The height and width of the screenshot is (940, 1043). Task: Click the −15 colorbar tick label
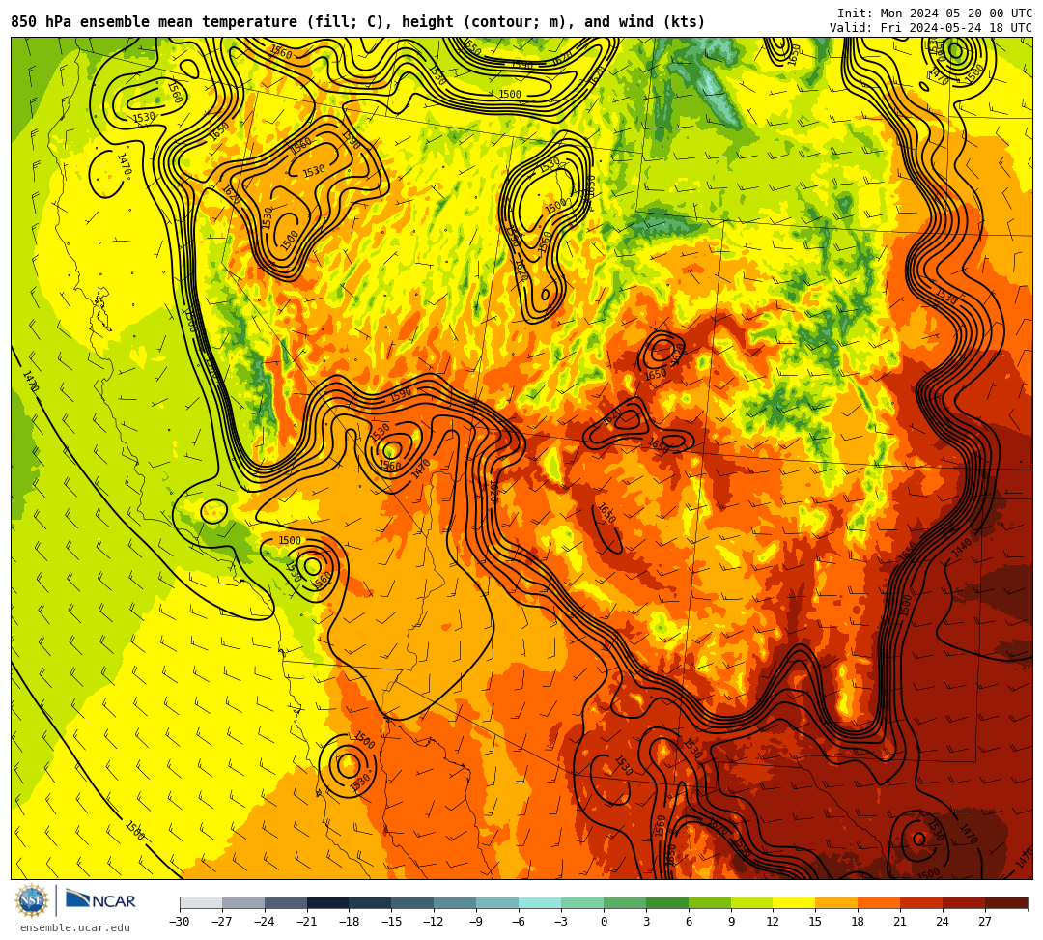click(392, 922)
